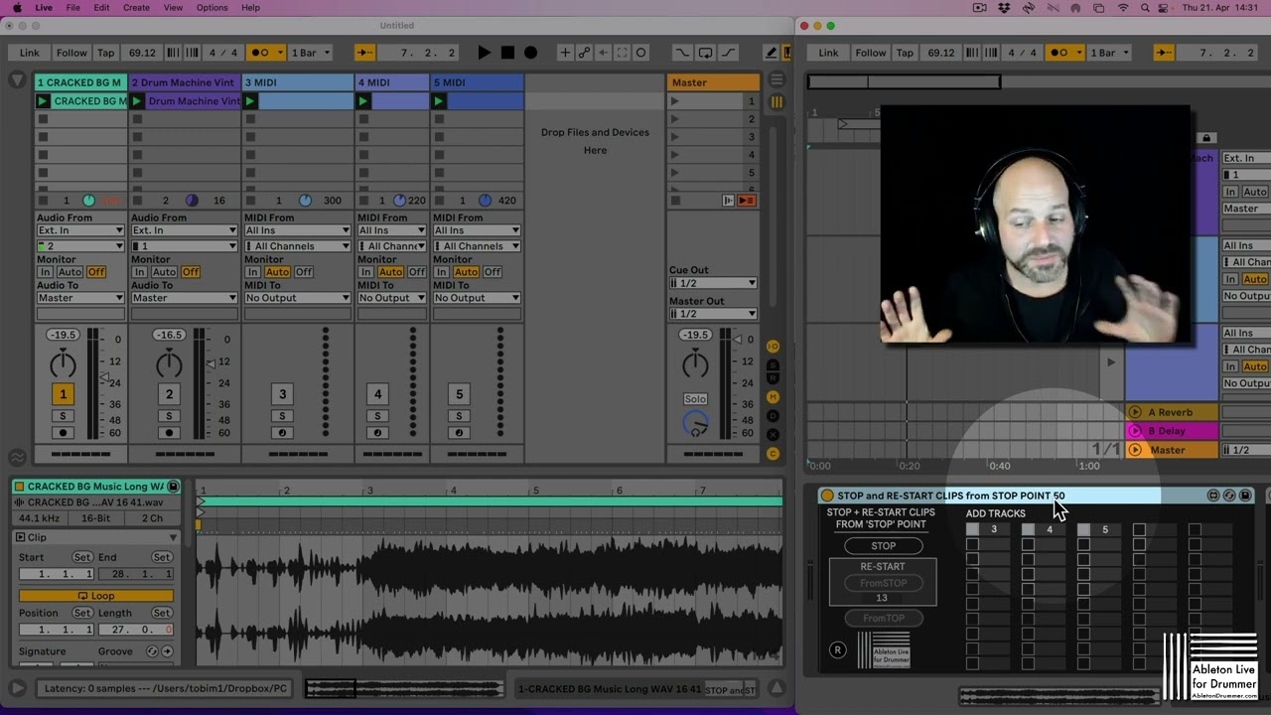
Task: Open the Options menu
Action: point(212,8)
